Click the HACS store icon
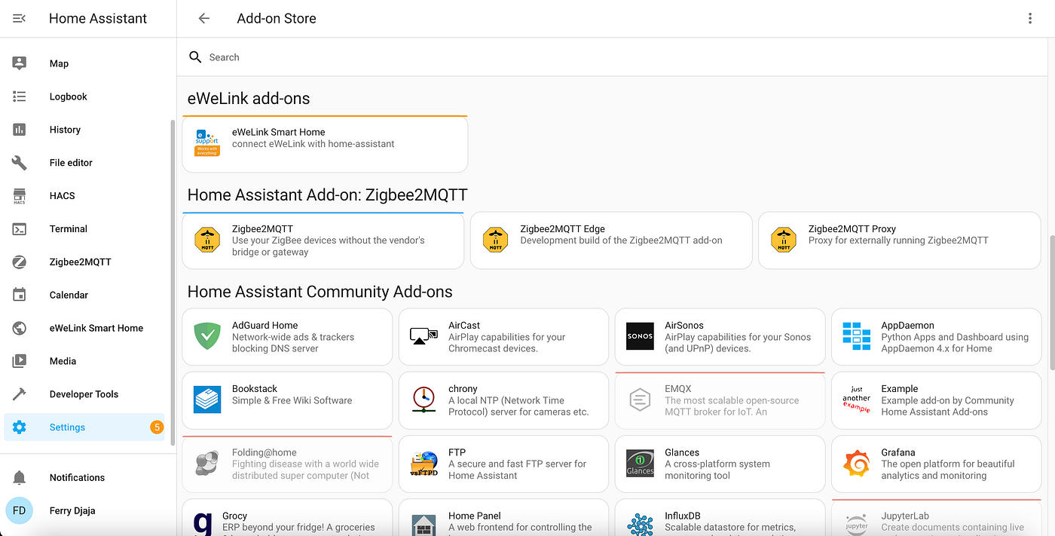The width and height of the screenshot is (1055, 536). click(20, 196)
